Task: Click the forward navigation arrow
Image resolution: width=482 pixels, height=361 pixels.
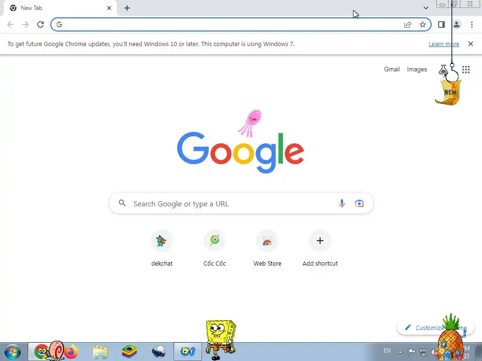Action: tap(25, 24)
